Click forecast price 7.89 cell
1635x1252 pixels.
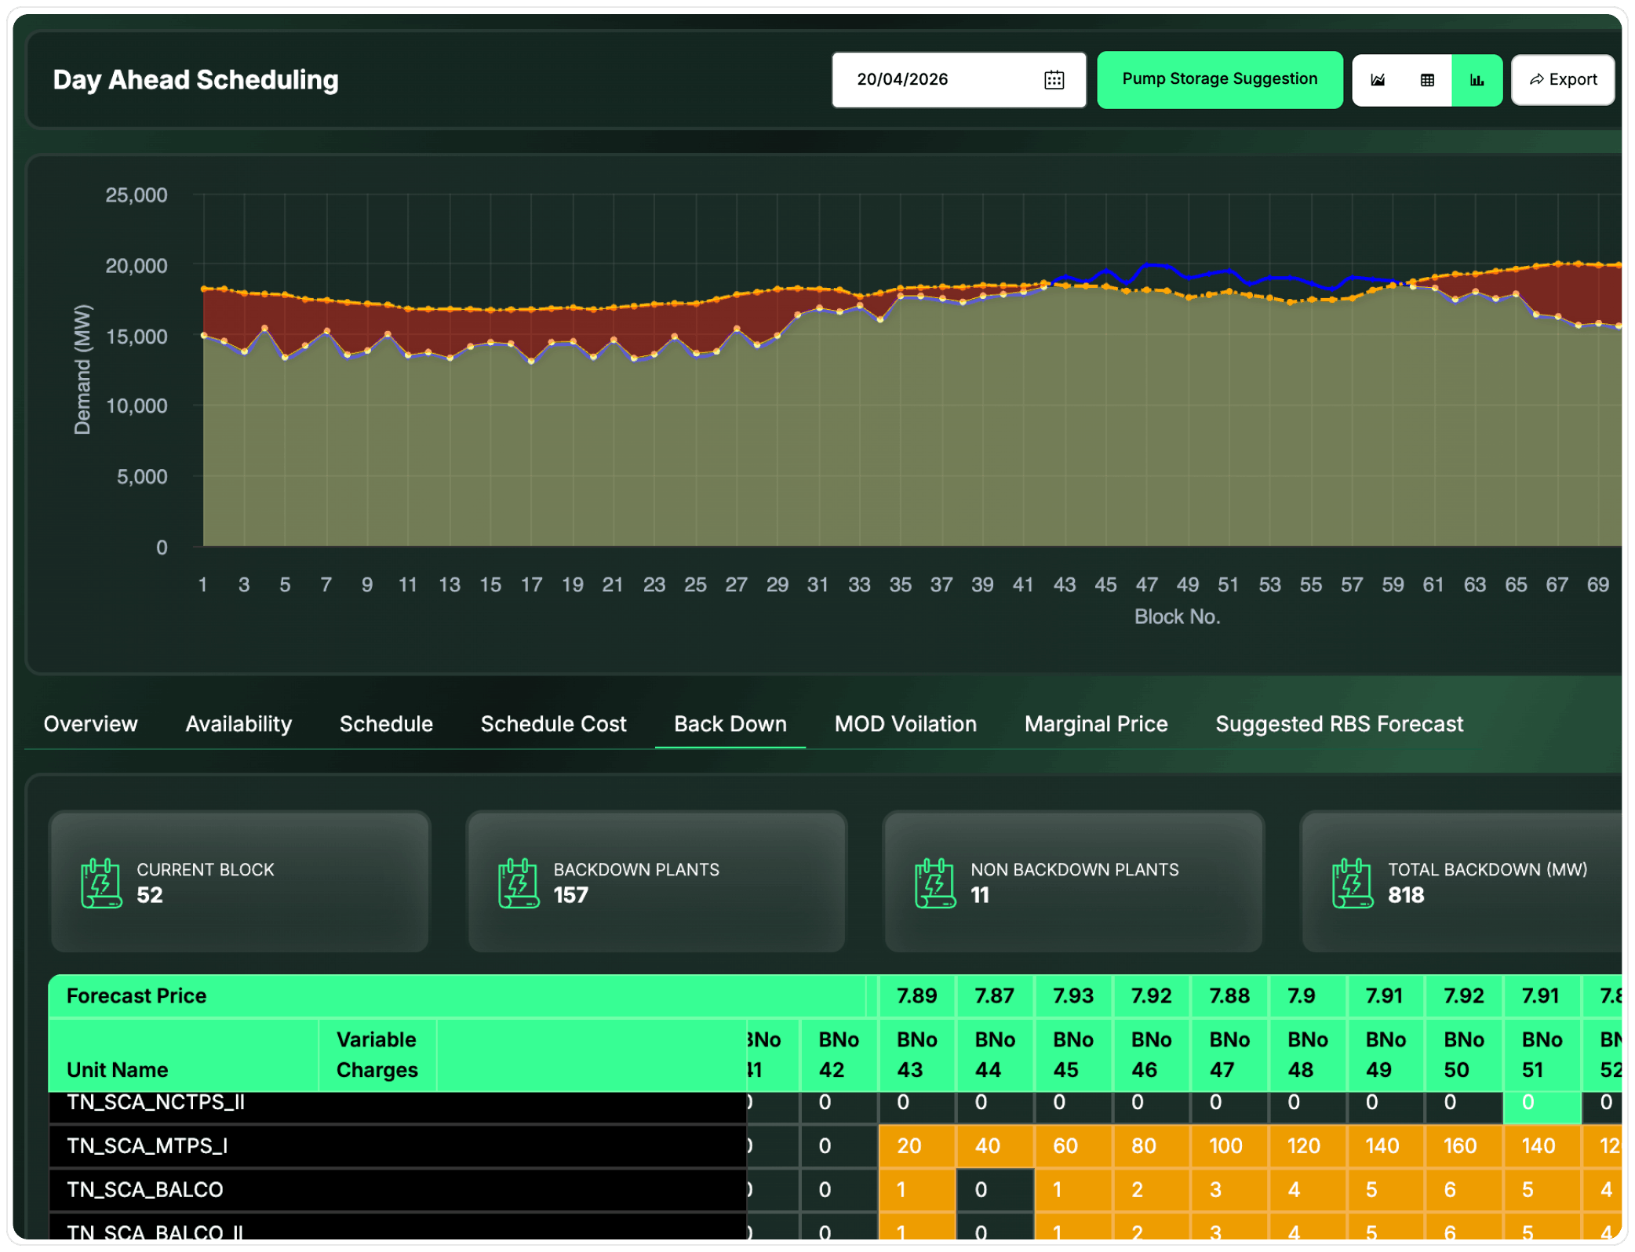point(916,995)
